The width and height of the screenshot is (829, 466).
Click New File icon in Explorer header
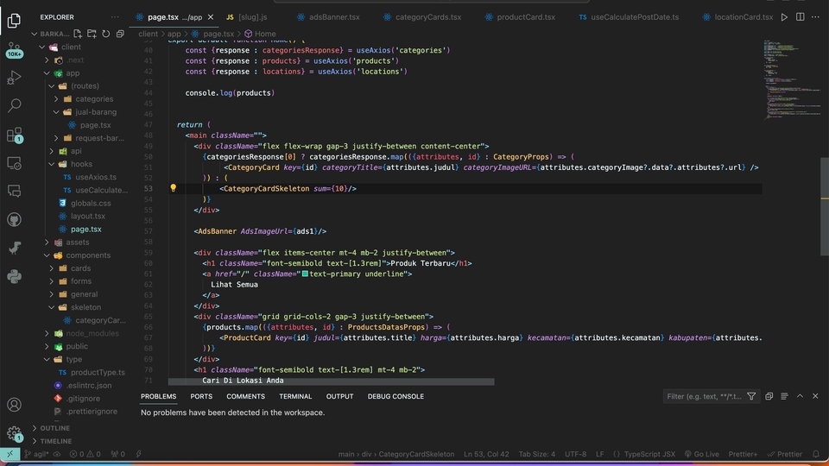(x=78, y=34)
